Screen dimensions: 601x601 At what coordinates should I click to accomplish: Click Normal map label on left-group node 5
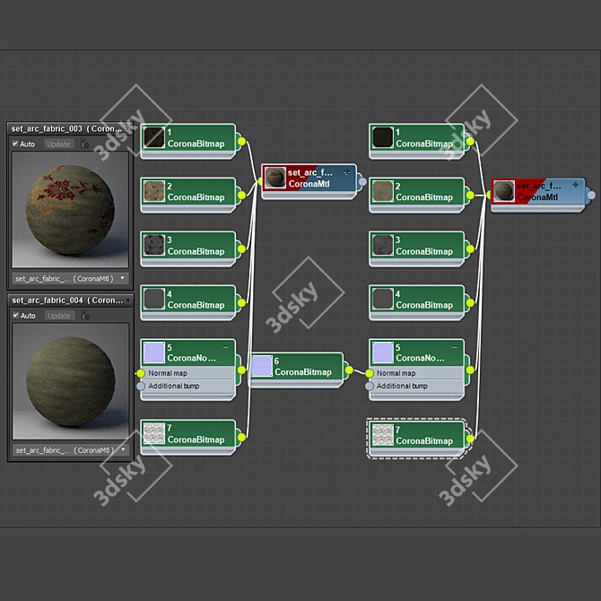tap(168, 373)
